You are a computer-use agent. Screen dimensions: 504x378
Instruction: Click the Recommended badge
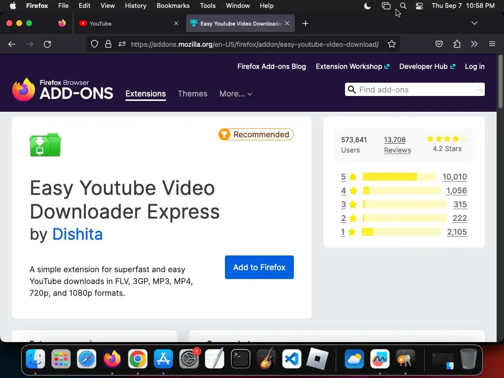pos(256,134)
